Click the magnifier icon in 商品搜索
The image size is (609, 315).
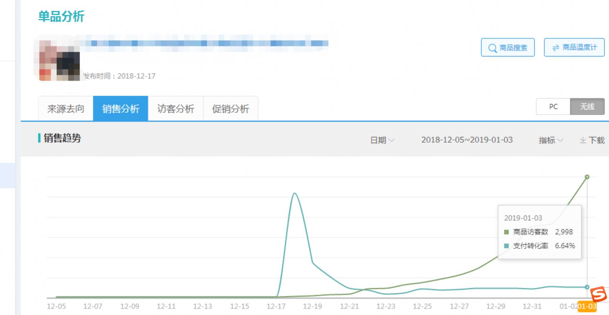point(492,48)
